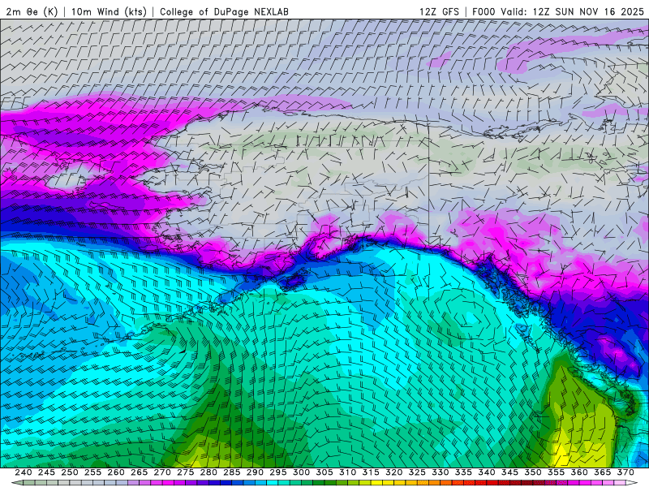Click the '12Z GFS' model run label
Screen dimensions: 649x487
pyautogui.click(x=439, y=11)
